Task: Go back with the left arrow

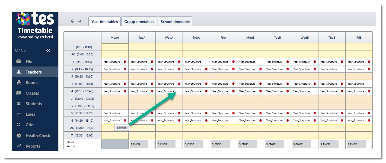Action: pyautogui.click(x=72, y=21)
